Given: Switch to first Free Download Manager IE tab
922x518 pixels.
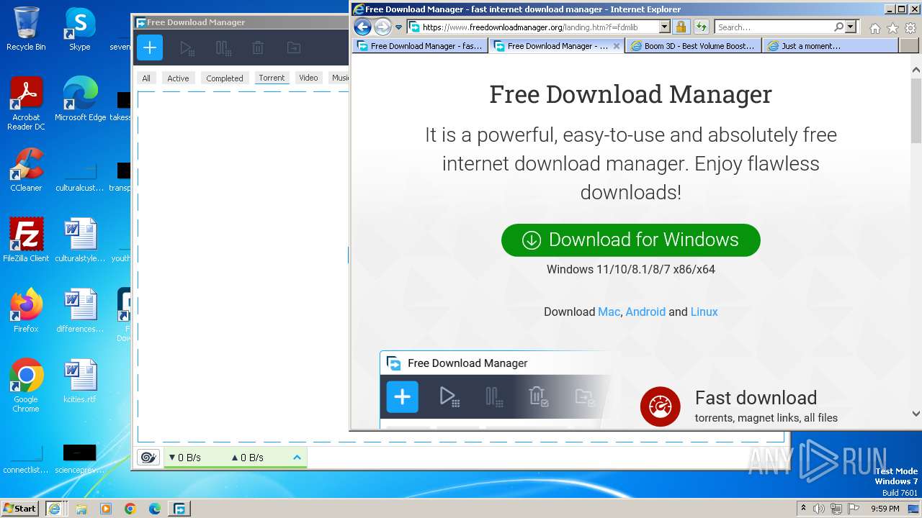Looking at the screenshot, I should coord(420,46).
